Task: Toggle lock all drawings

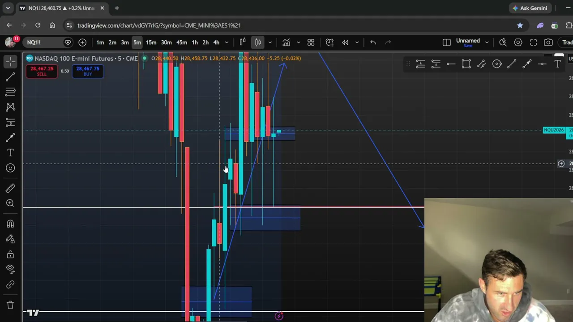Action: click(x=10, y=254)
